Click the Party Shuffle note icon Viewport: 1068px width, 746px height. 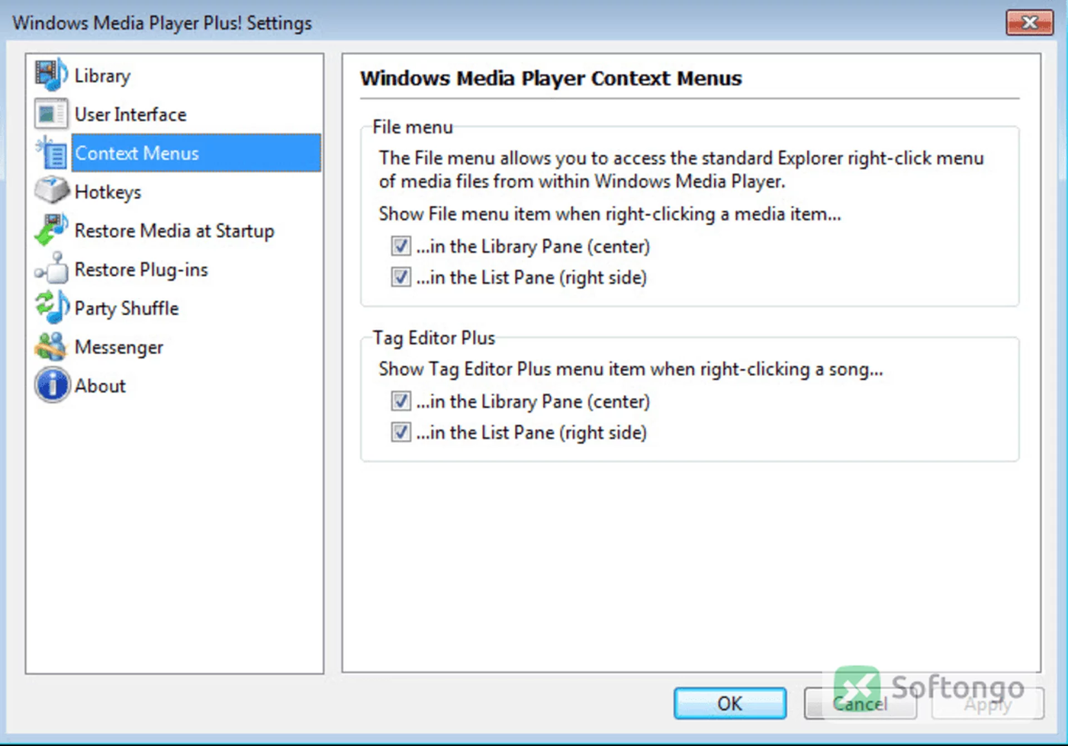point(51,307)
